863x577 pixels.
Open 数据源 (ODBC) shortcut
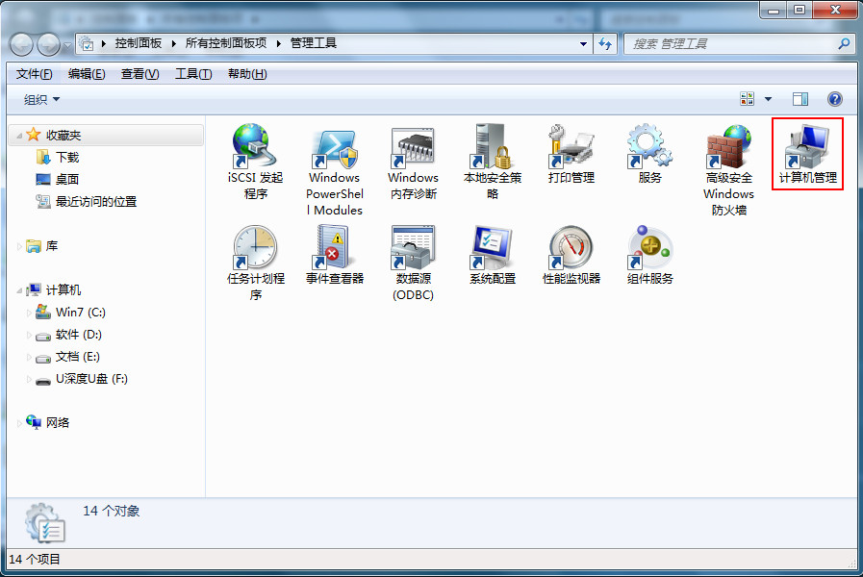pyautogui.click(x=413, y=263)
